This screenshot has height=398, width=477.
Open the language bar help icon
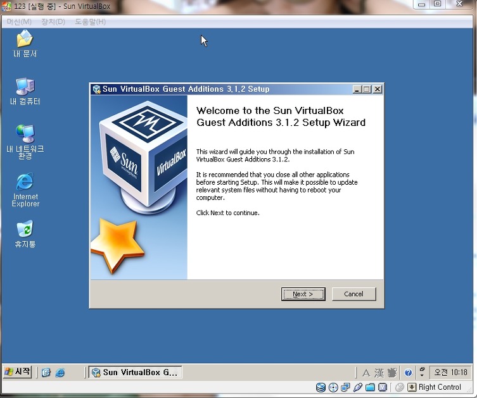point(408,373)
